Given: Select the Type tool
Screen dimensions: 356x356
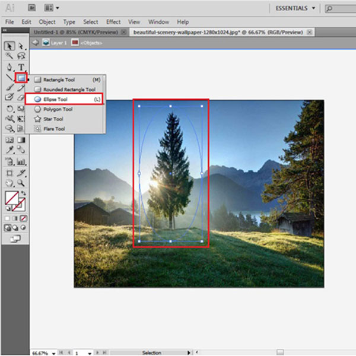Looking at the screenshot, I should point(21,66).
